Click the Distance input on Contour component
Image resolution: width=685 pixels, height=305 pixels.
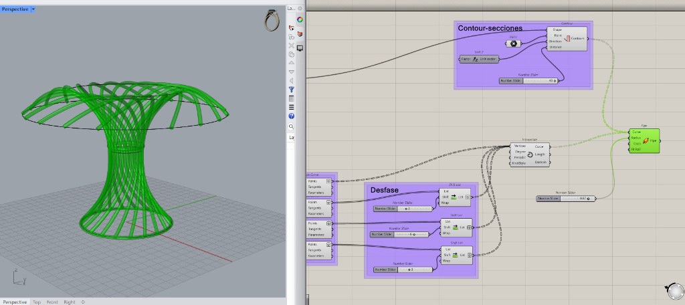coord(556,47)
